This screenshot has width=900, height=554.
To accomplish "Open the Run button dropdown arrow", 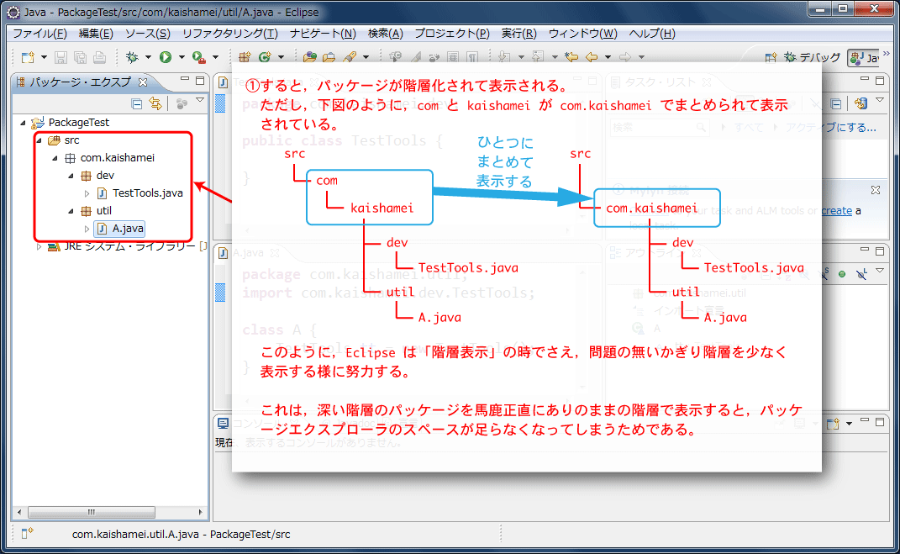I will (182, 57).
